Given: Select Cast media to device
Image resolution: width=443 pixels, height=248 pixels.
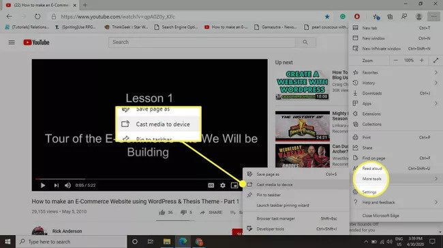Looking at the screenshot, I should [x=296, y=185].
